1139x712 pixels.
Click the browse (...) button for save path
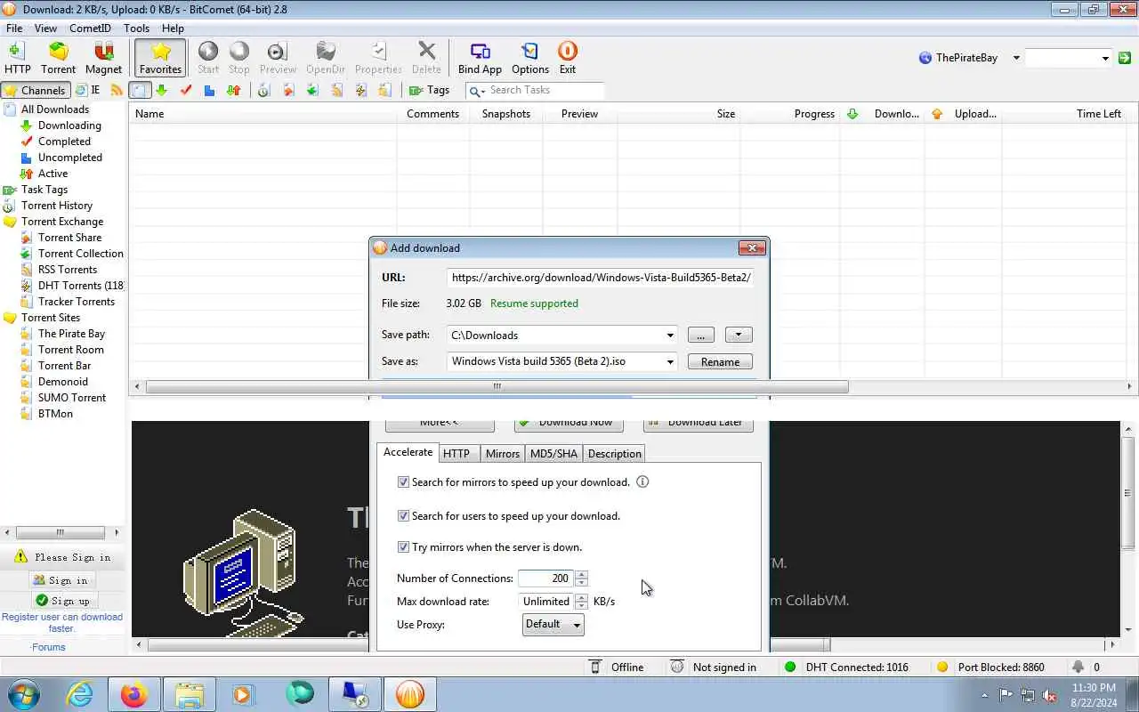(x=700, y=335)
